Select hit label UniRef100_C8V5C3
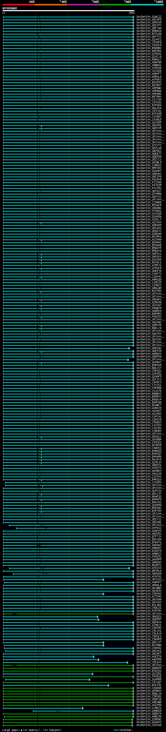 [149, 382]
